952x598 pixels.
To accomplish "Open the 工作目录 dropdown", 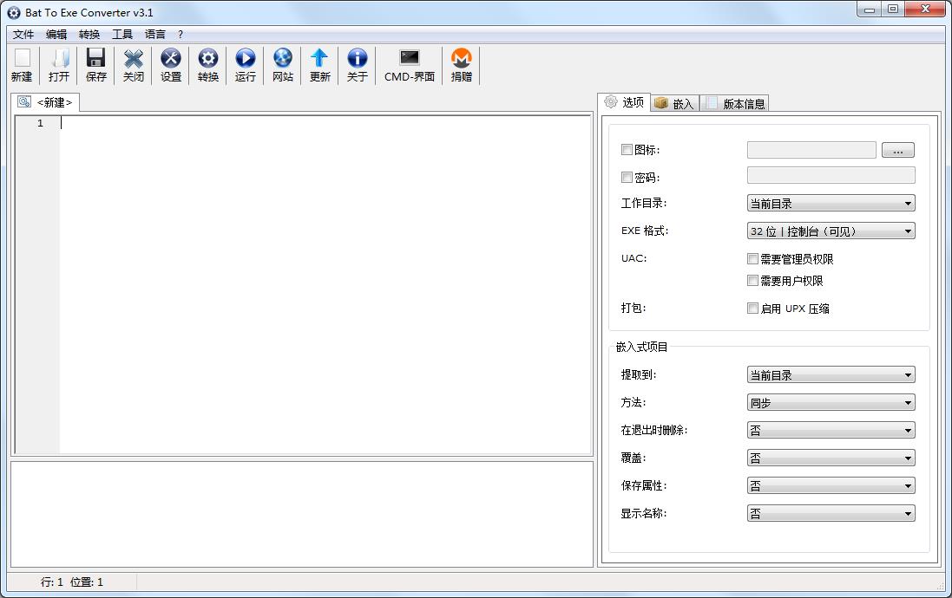I will point(831,203).
